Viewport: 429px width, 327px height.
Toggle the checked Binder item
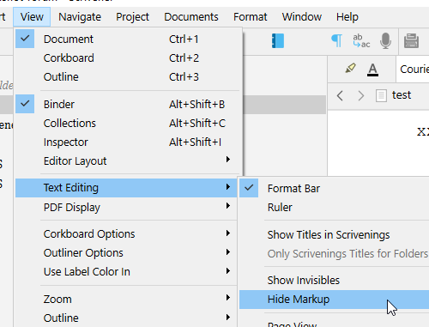pos(128,104)
